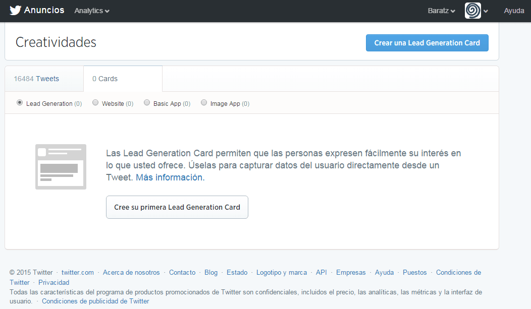Click Crear una Lead Generation Card button
Screen dimensions: 531x309
tap(427, 43)
